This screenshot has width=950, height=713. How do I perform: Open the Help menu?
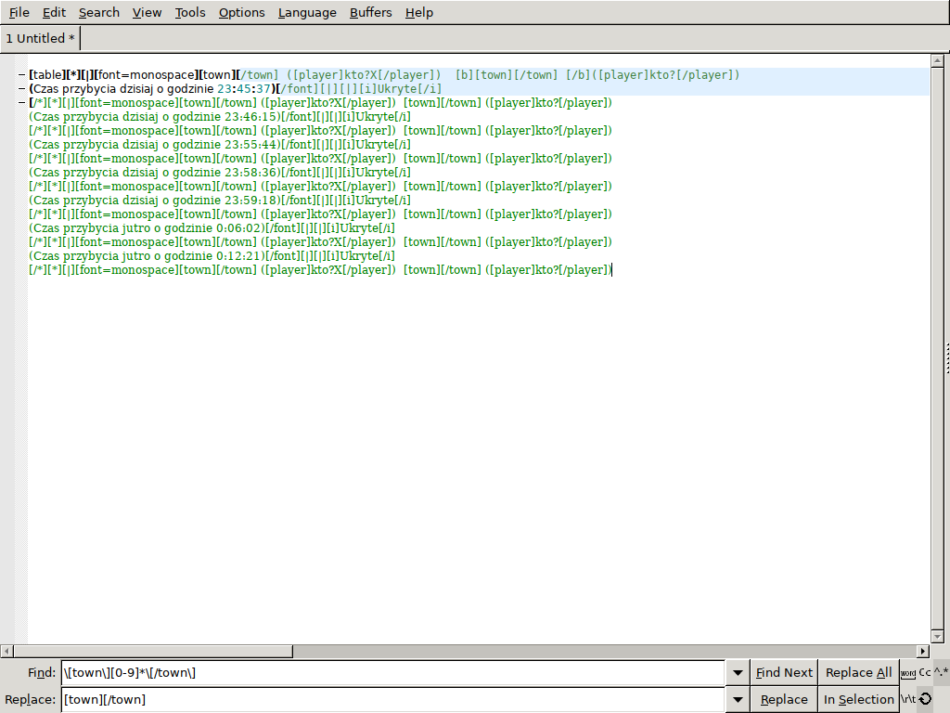tap(419, 12)
